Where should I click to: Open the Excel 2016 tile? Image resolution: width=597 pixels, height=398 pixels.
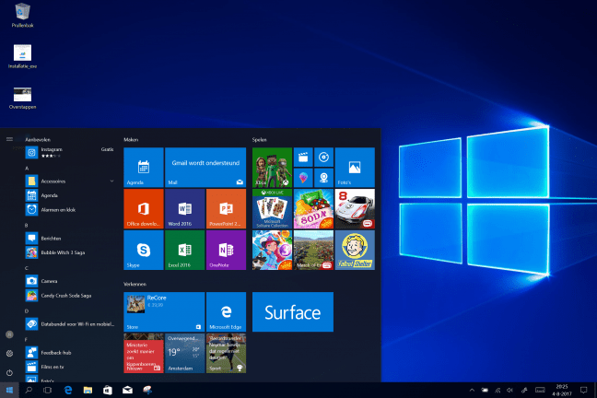coord(184,250)
